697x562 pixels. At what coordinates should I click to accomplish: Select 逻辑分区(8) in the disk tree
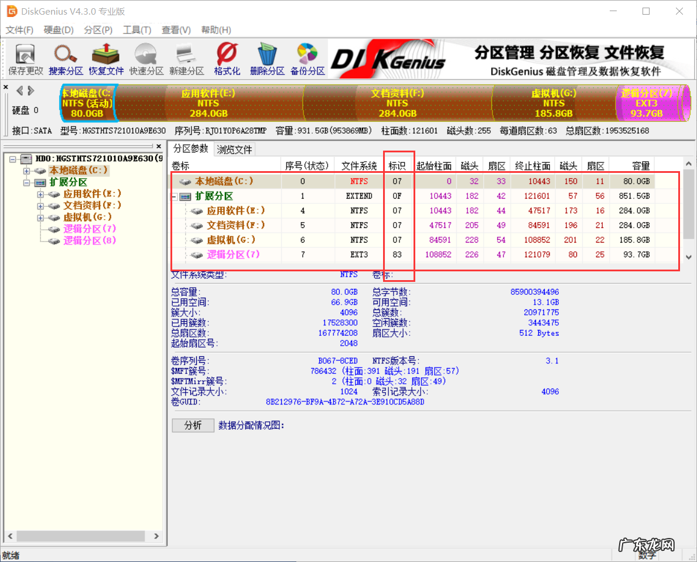89,240
